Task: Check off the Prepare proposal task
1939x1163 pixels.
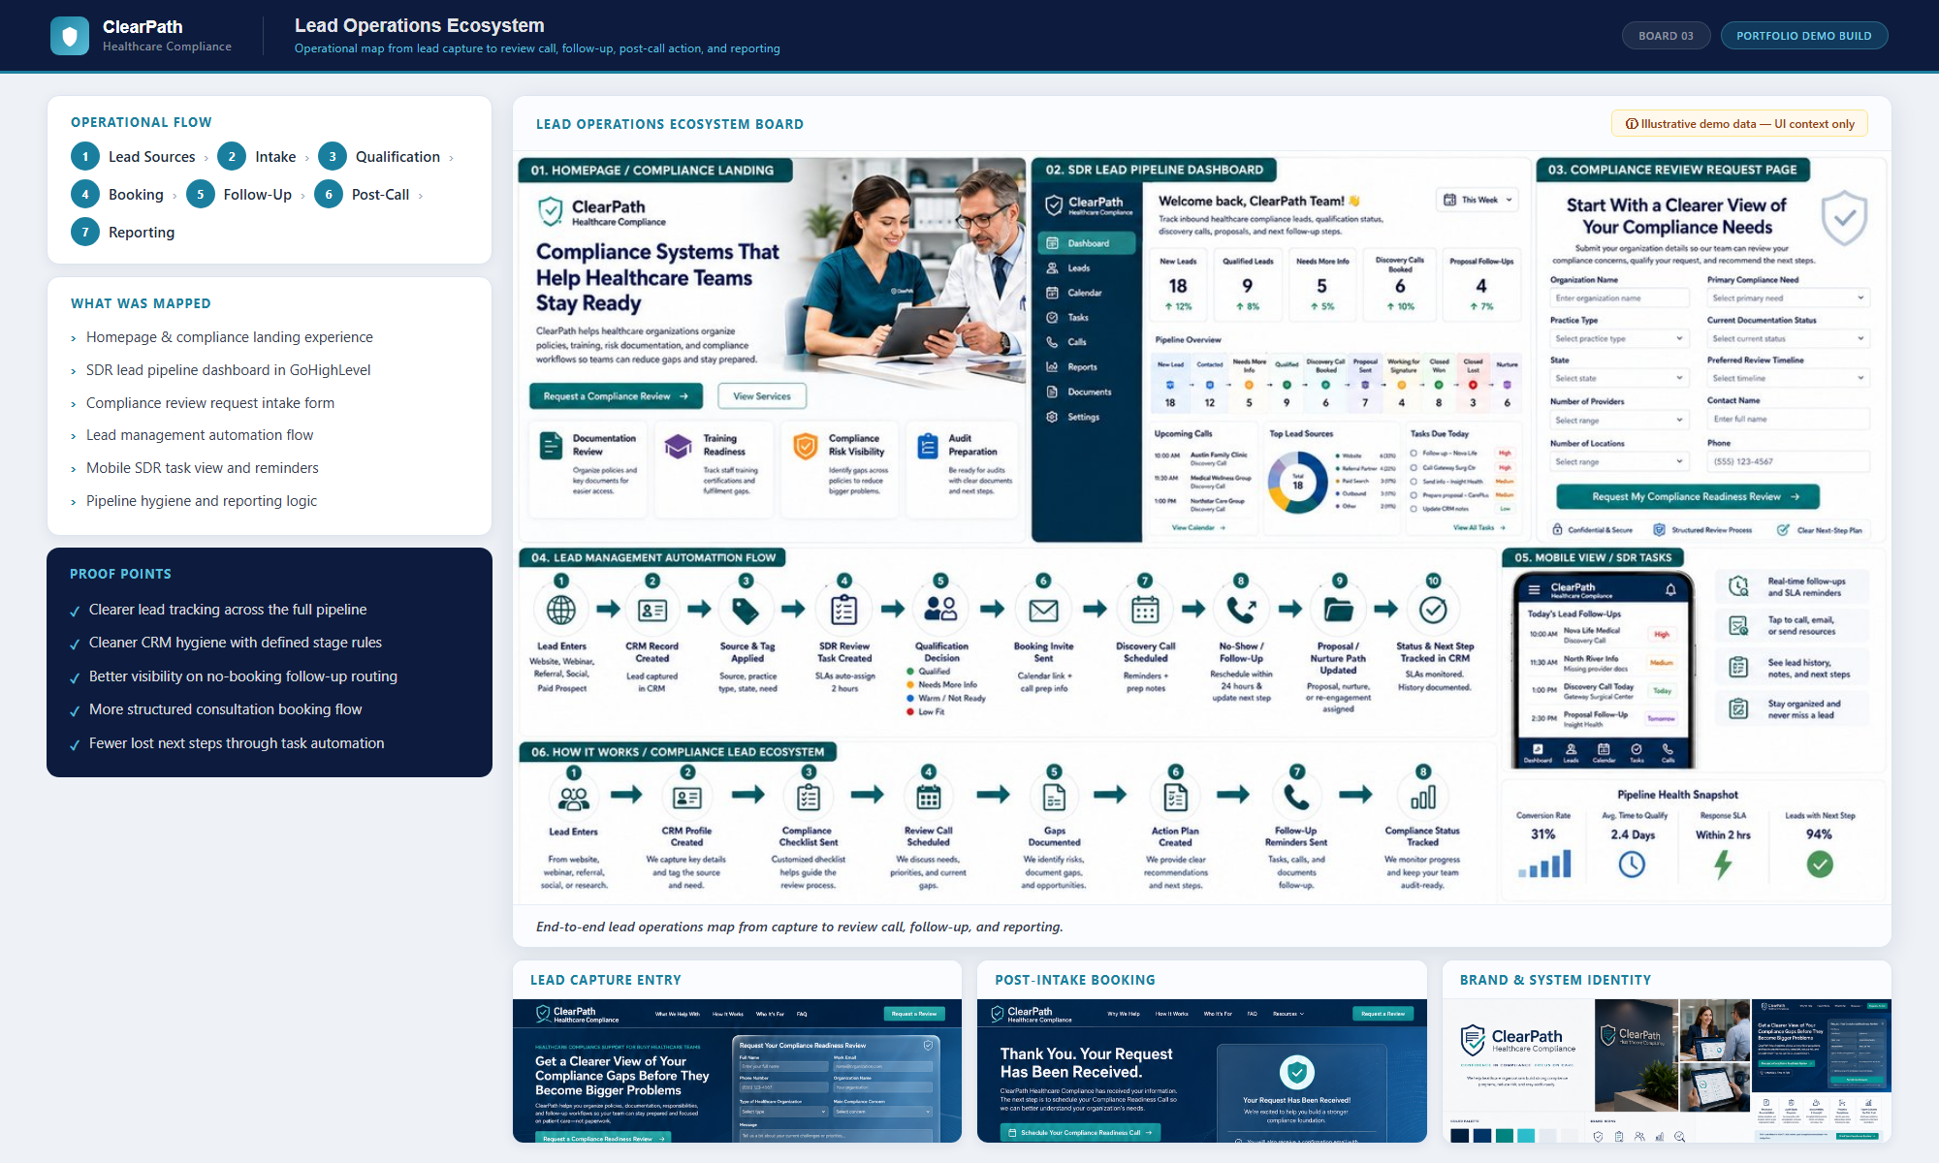Action: (1415, 494)
